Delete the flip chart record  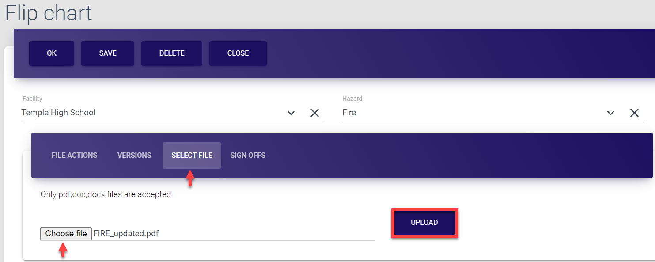click(172, 53)
